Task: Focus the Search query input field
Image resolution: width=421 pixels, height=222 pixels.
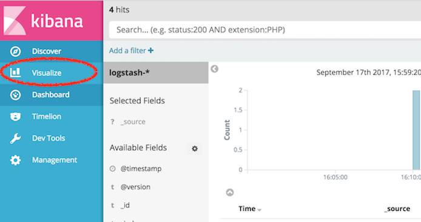Action: 264,30
